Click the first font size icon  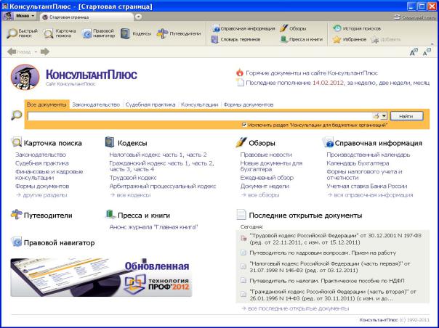point(414,52)
